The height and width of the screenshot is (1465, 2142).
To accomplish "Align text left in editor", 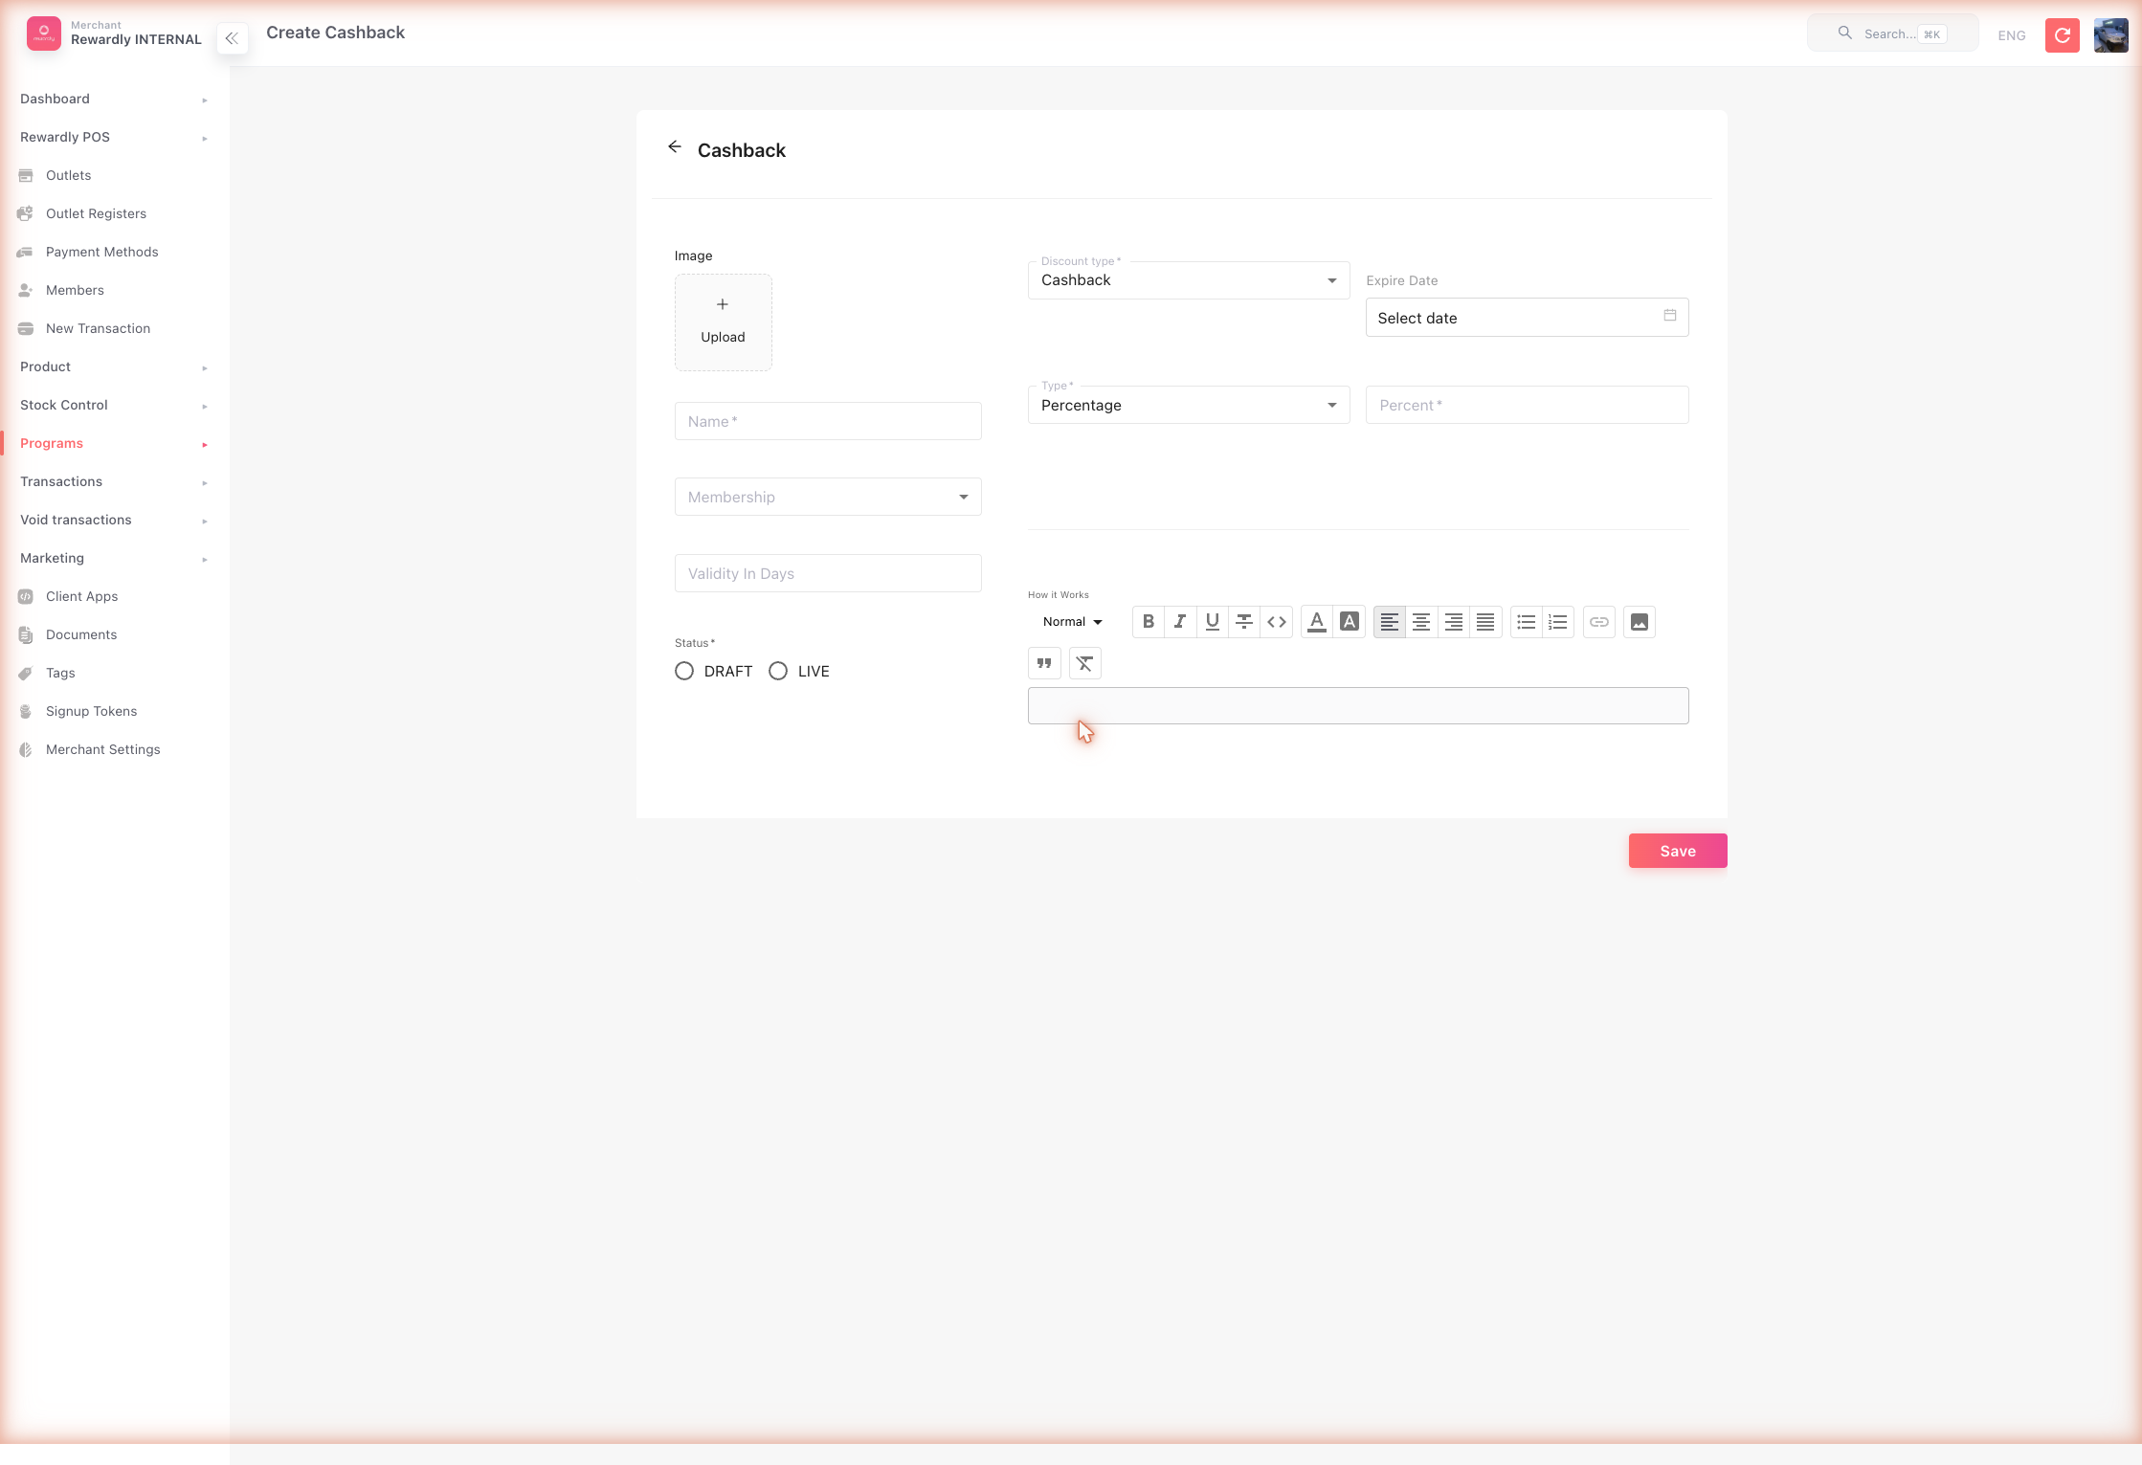I will (x=1390, y=622).
